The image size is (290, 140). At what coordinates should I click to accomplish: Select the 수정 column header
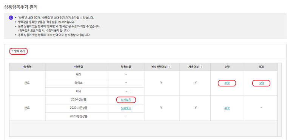(x=227, y=67)
